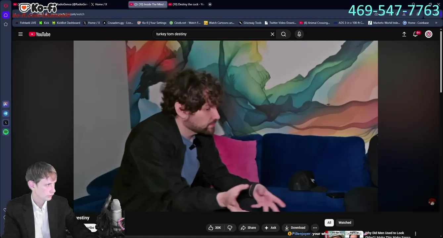Submit the search with the magnifier button
Viewport: 443px width, 238px height.
pos(284,34)
